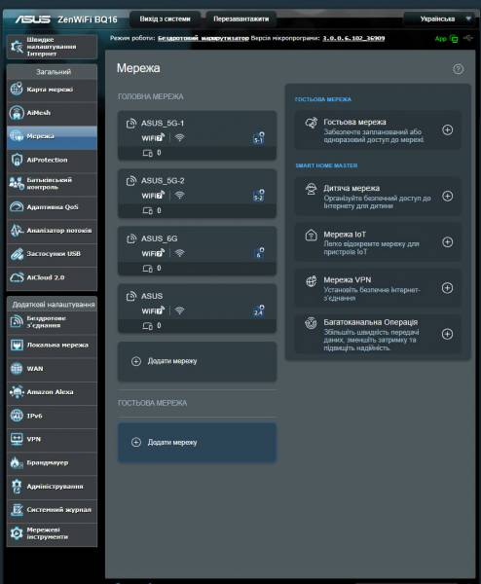Click ASUS_5G-2 band 5-2 icon
The height and width of the screenshot is (584, 481).
(259, 196)
